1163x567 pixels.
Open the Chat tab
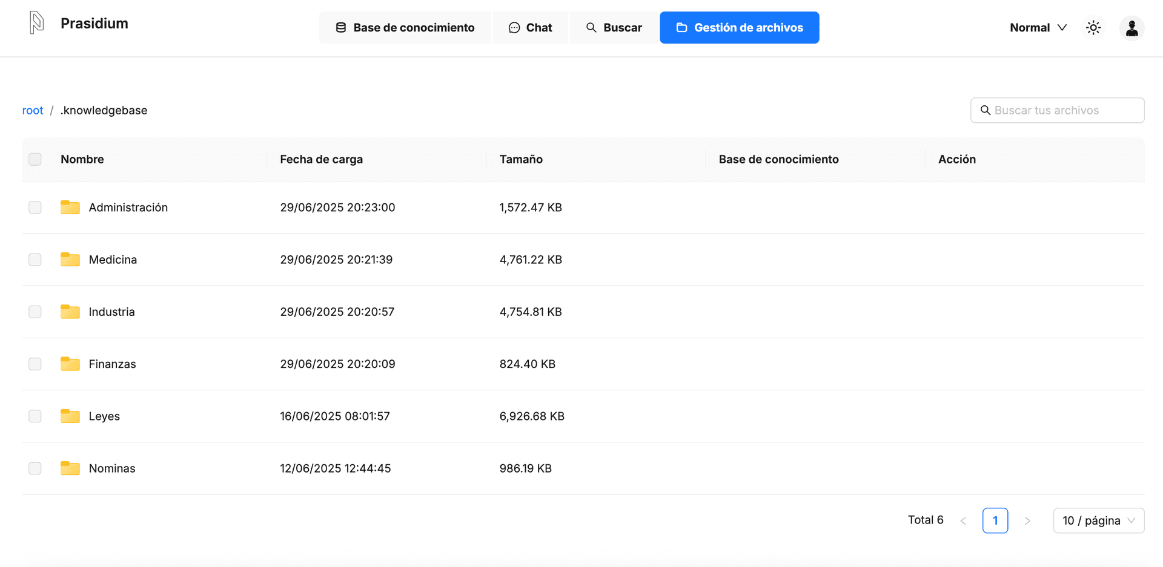530,28
